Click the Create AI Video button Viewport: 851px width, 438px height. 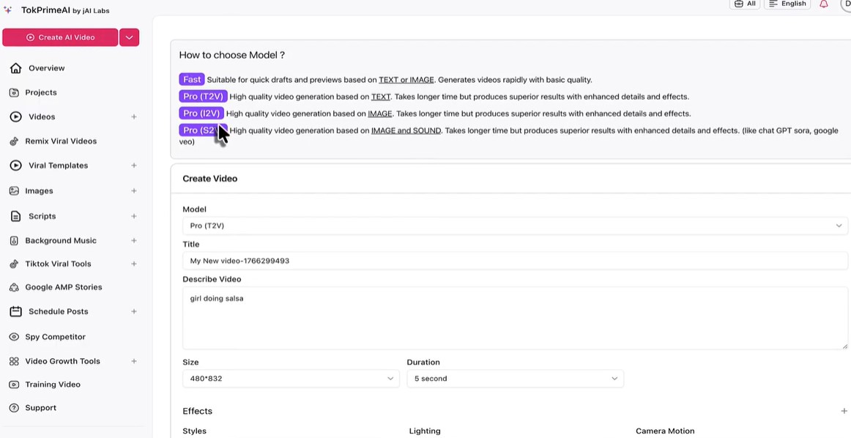point(60,37)
